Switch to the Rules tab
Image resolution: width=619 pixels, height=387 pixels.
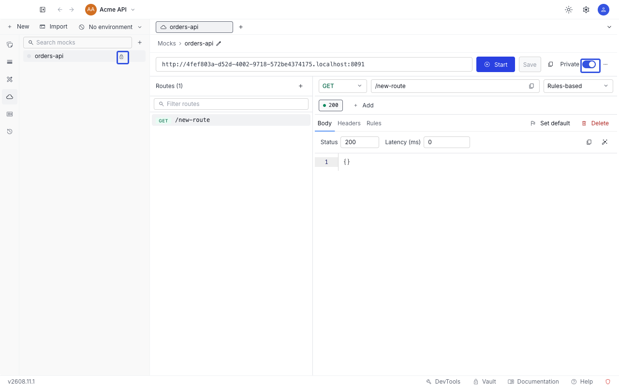coord(374,123)
